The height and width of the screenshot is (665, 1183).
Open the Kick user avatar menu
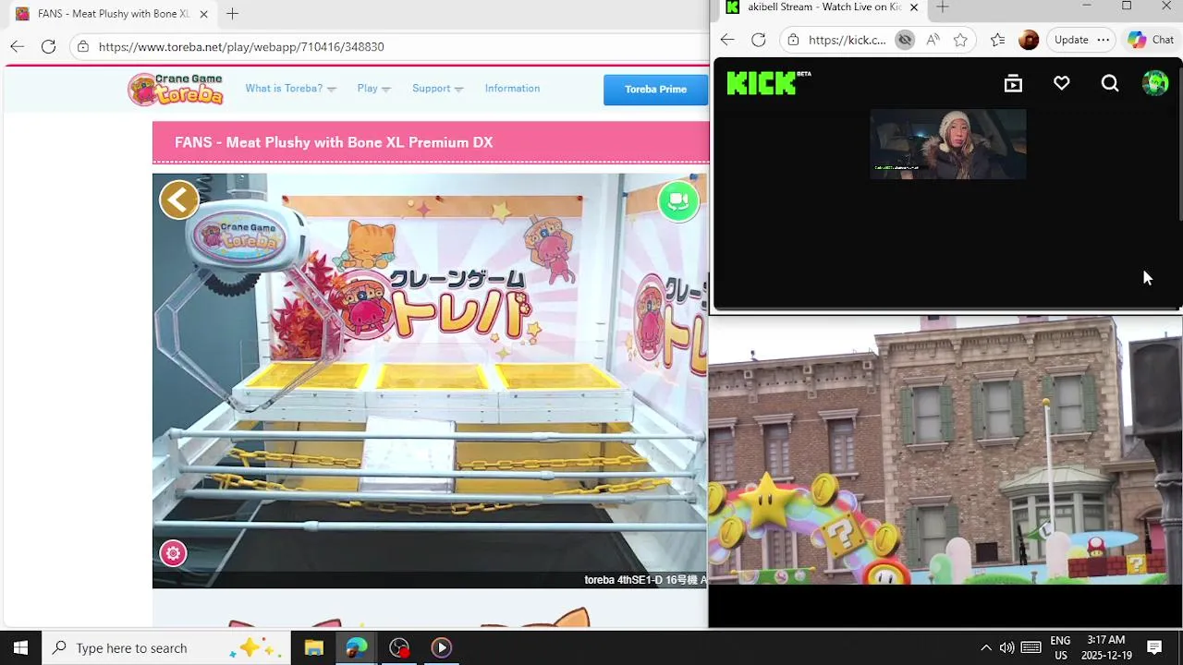tap(1155, 83)
